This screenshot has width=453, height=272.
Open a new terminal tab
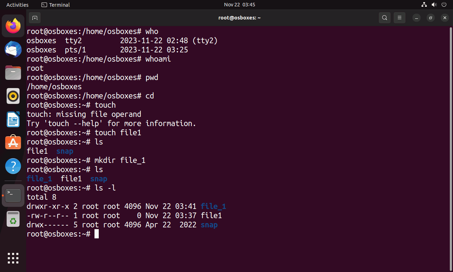34,18
